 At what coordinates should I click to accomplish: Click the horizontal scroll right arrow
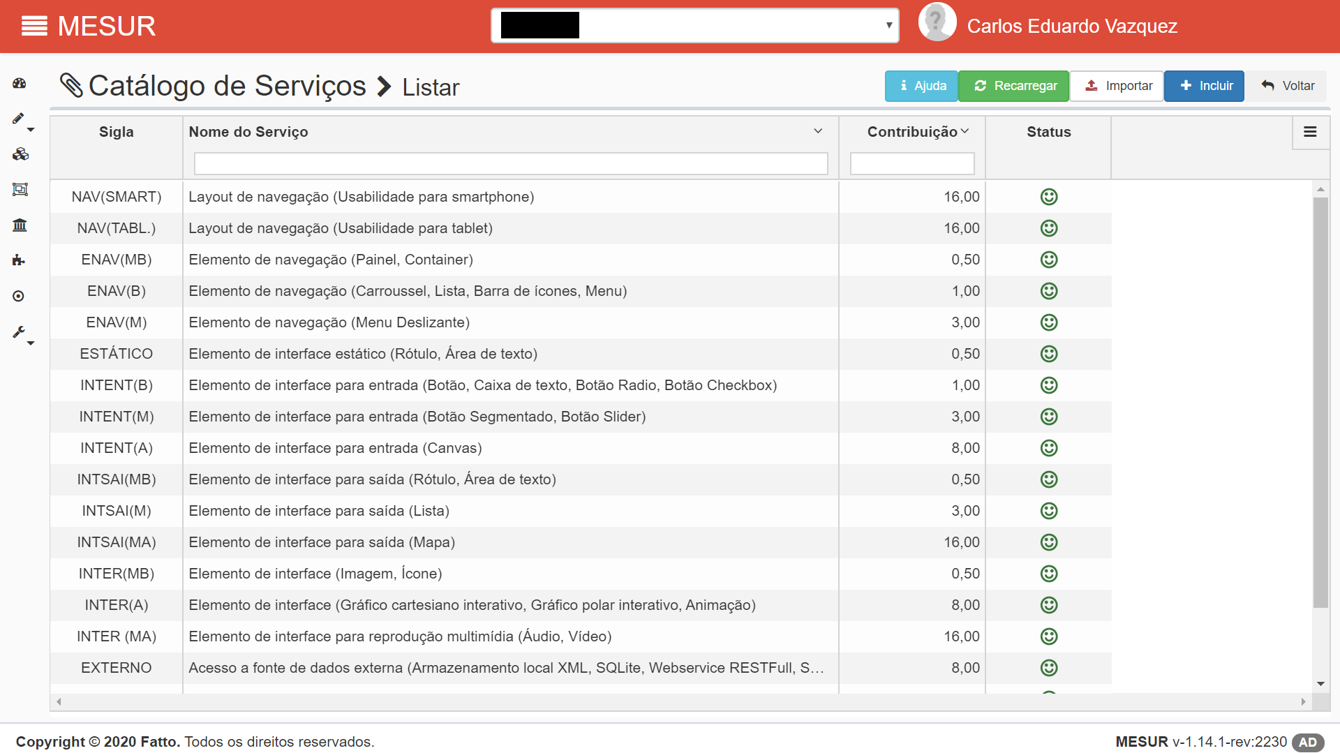1303,702
